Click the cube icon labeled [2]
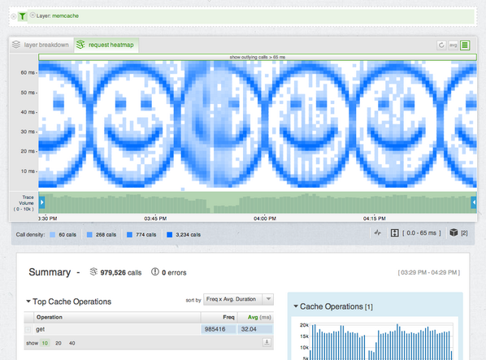486x360 pixels. pos(453,232)
